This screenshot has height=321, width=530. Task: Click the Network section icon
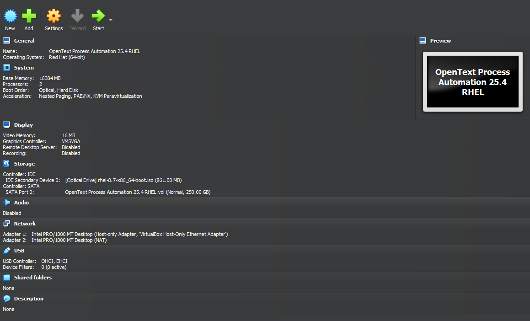pyautogui.click(x=6, y=224)
